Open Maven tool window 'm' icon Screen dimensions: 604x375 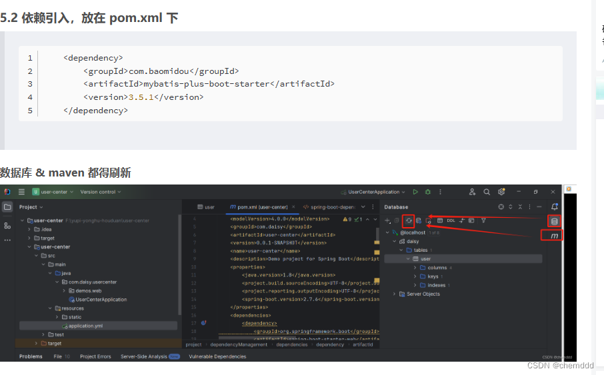click(554, 236)
